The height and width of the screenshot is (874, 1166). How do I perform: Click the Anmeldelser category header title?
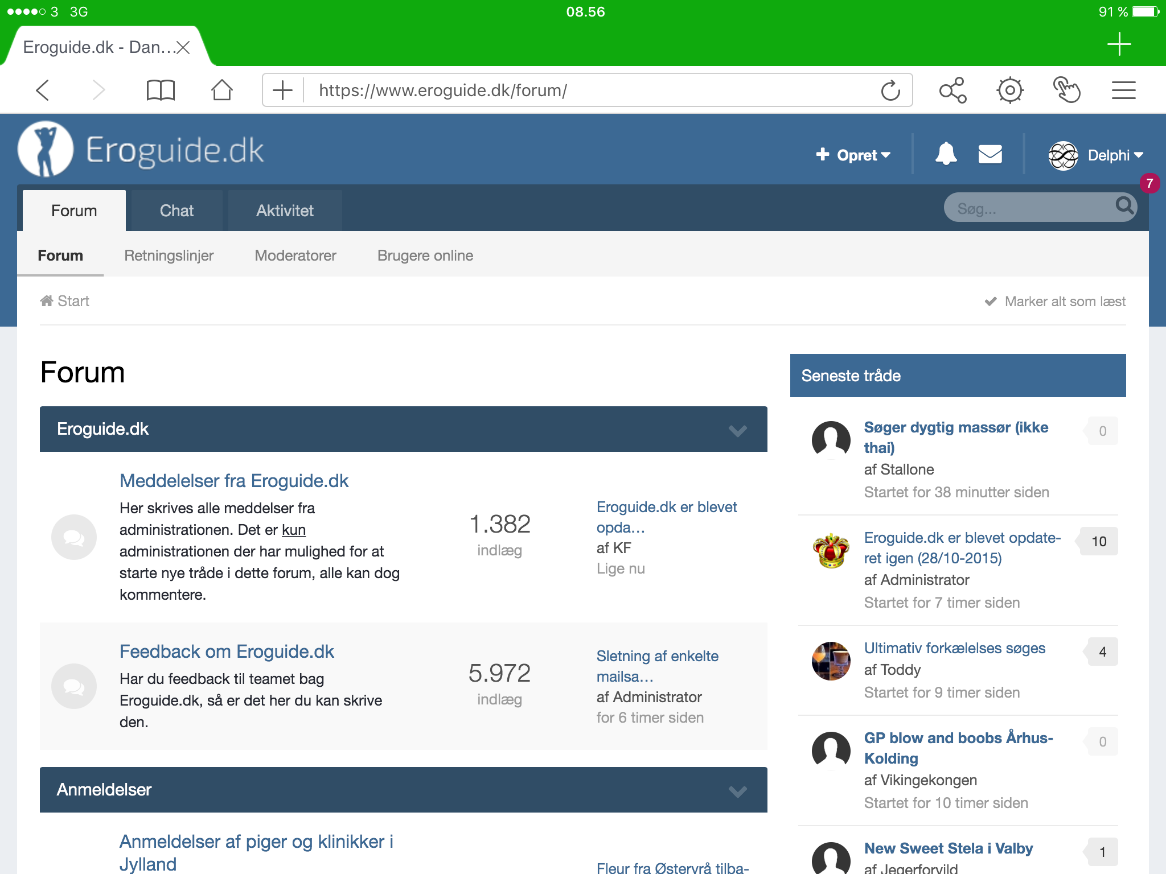[104, 790]
